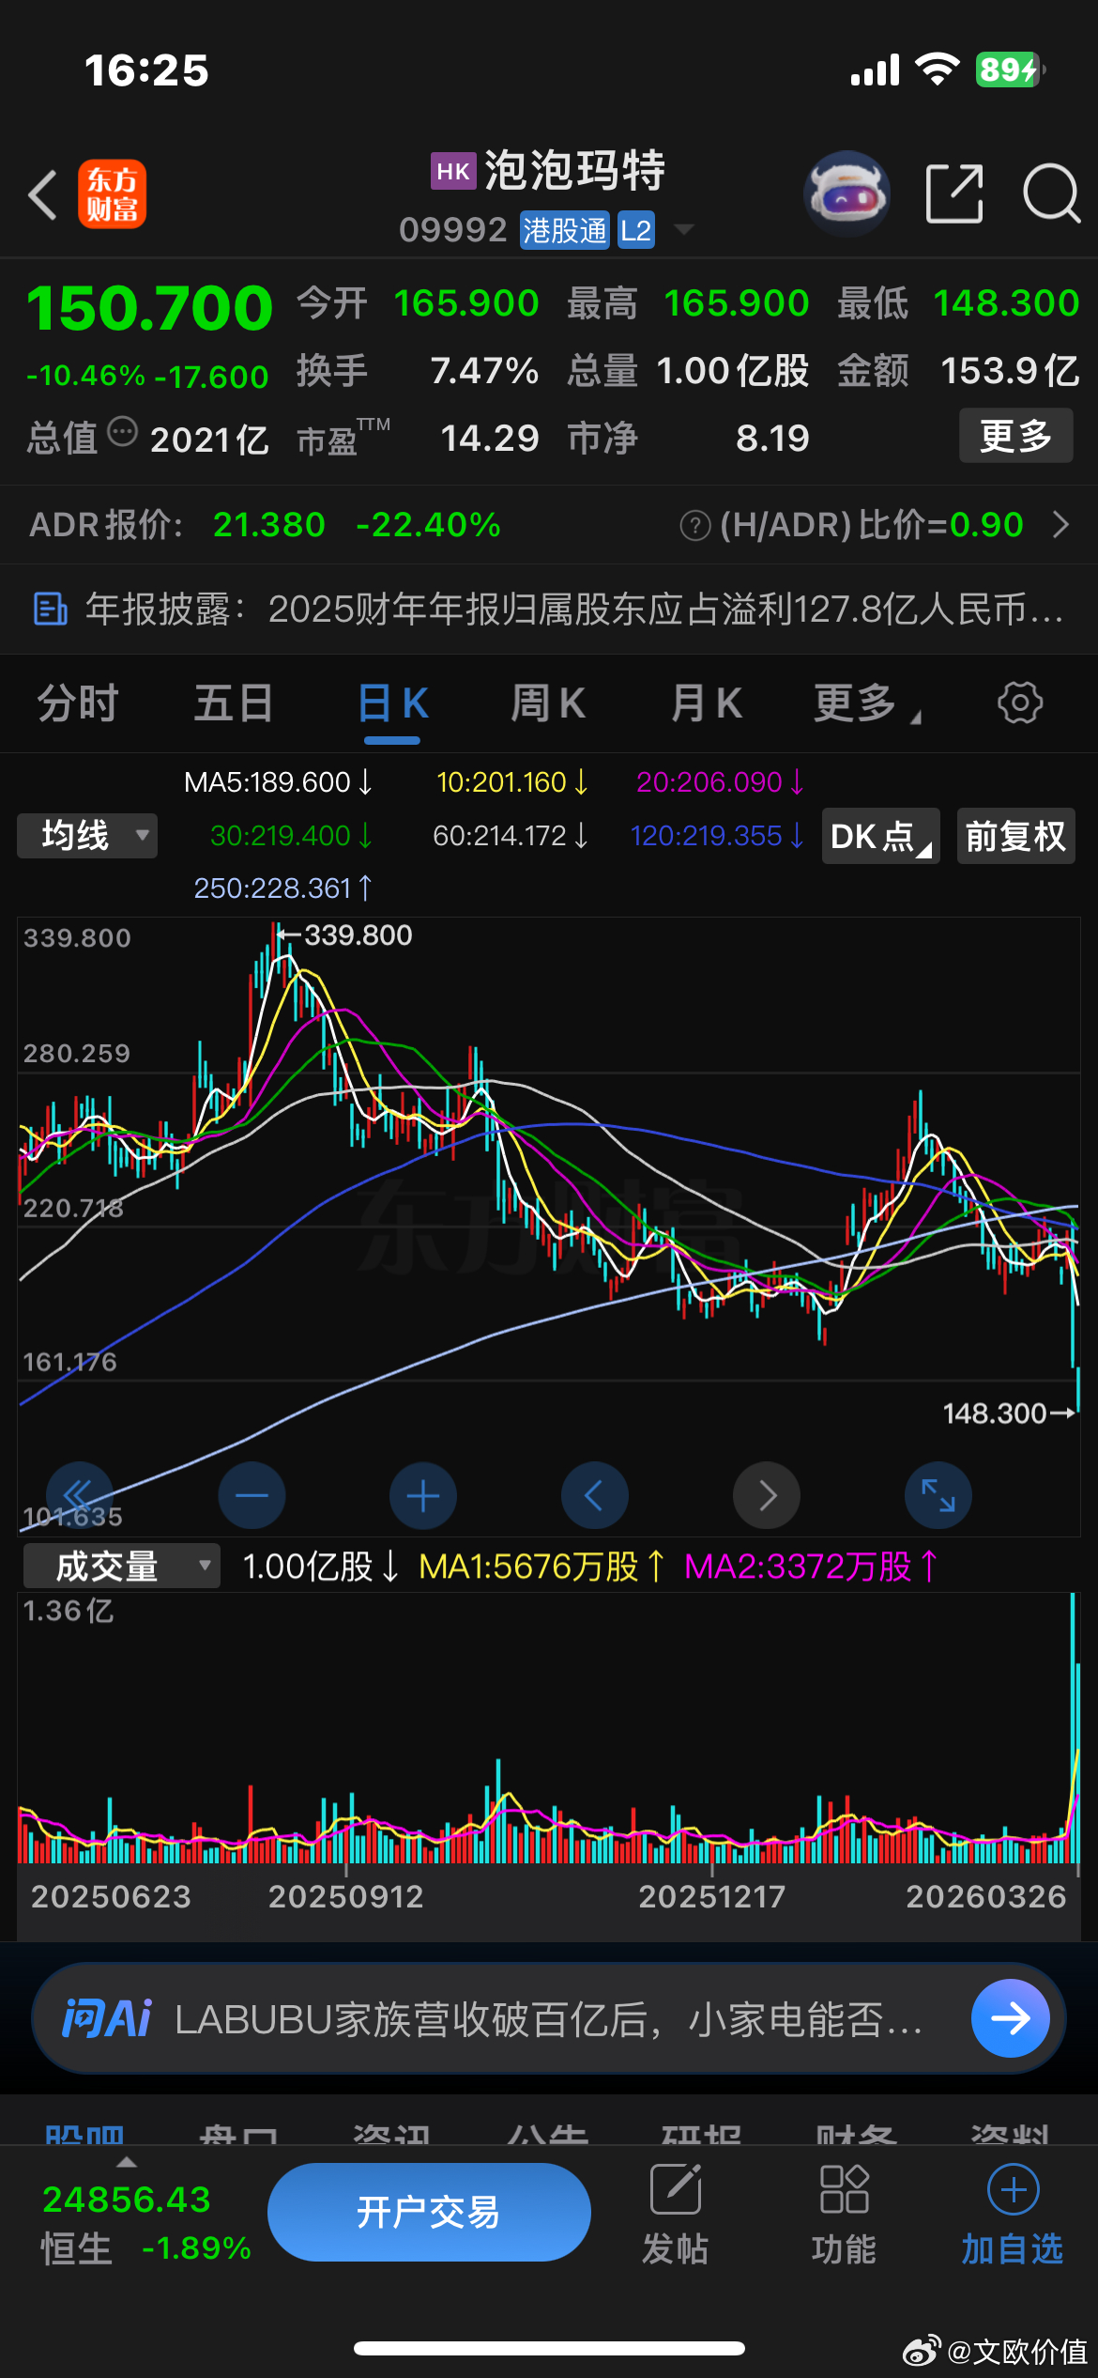This screenshot has height=2378, width=1098.
Task: Move chart left with arrow button
Action: pos(595,1495)
